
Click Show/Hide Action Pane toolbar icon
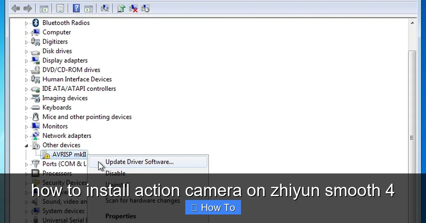coord(88,8)
